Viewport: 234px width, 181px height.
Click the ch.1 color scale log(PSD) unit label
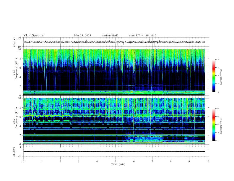coord(221,77)
